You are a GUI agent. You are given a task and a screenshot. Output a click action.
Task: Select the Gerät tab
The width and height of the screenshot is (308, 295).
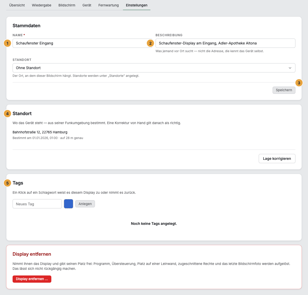coord(87,5)
